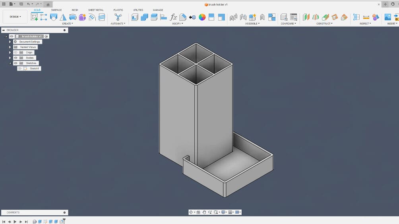Open the Interference tool in Inspect
Screen dimensions: 399x224
click(x=376, y=17)
